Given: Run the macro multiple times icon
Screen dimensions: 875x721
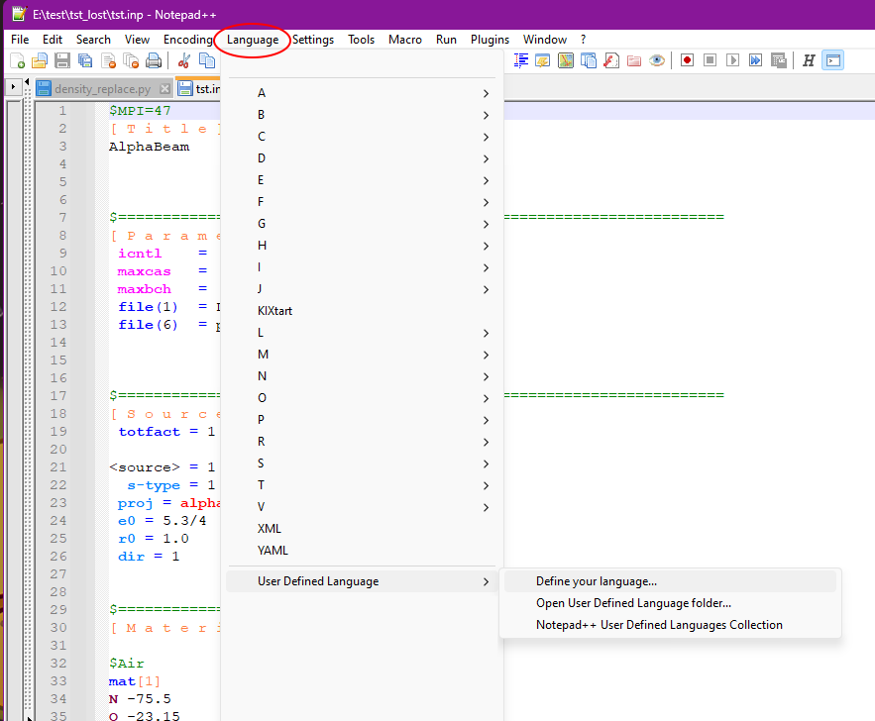Looking at the screenshot, I should (756, 59).
